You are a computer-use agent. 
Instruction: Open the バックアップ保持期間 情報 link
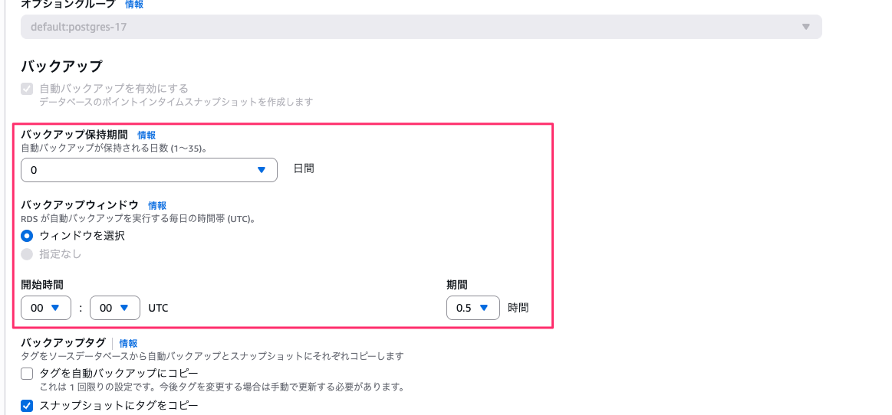[146, 135]
